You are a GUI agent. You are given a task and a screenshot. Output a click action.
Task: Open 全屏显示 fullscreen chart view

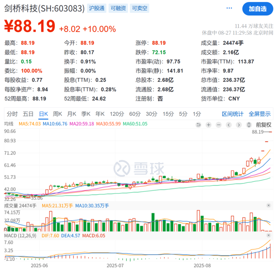click(260, 114)
